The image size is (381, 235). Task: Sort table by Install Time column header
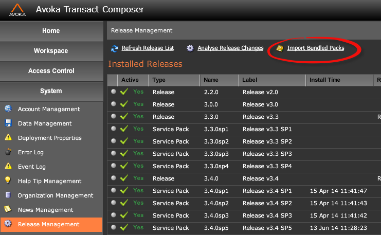pyautogui.click(x=324, y=80)
